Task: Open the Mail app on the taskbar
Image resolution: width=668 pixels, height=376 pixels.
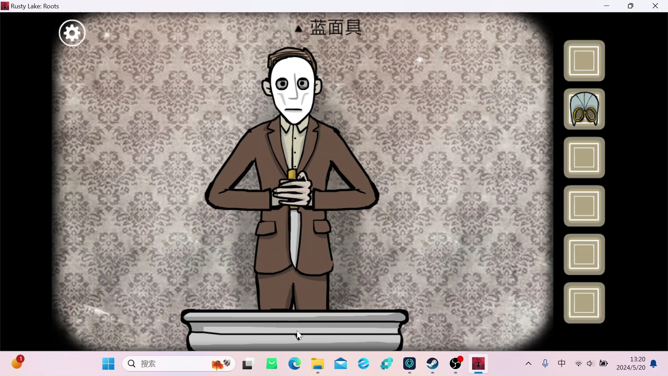Action: click(x=341, y=364)
